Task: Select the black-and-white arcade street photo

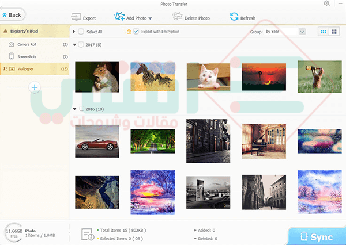Action: [264, 192]
